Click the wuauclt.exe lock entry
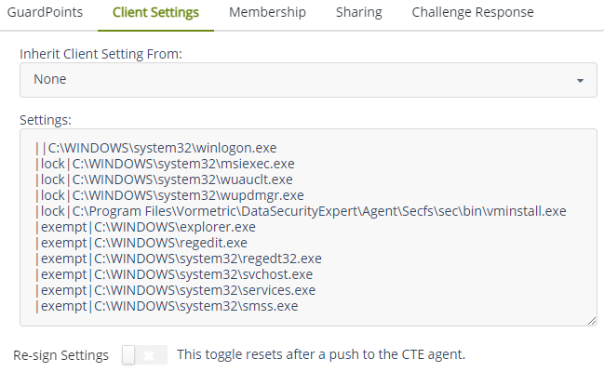 coord(163,179)
